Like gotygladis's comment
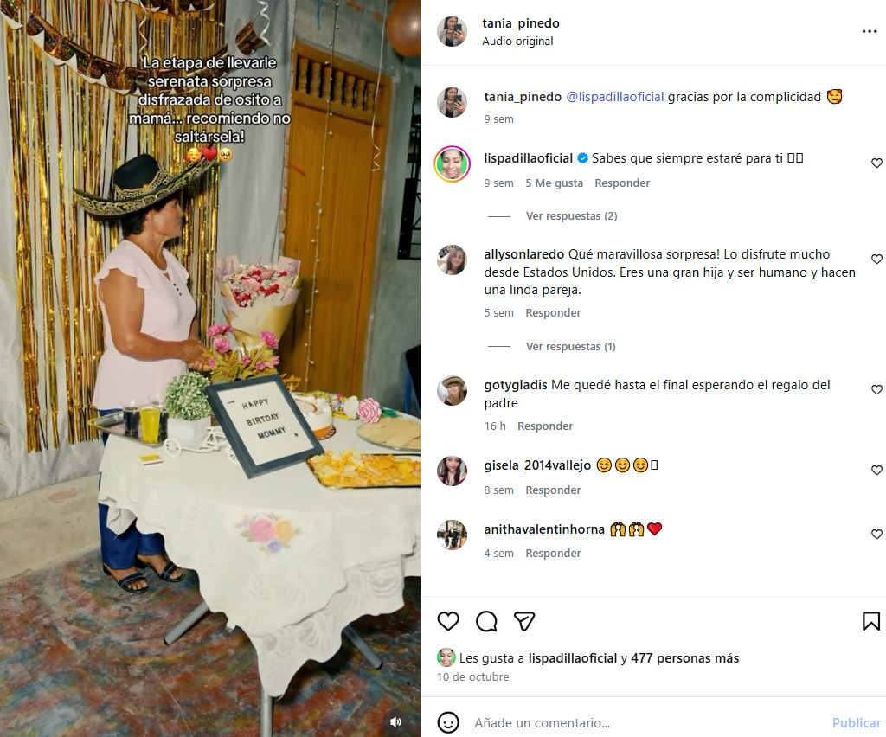The image size is (886, 737). click(x=876, y=390)
